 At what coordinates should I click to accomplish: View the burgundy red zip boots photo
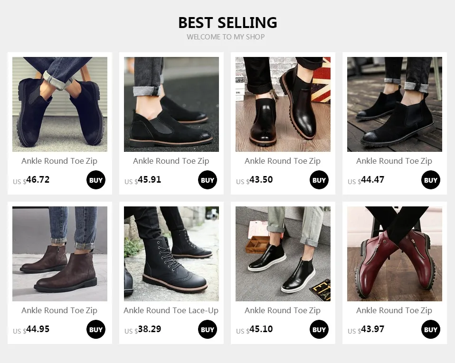click(395, 254)
